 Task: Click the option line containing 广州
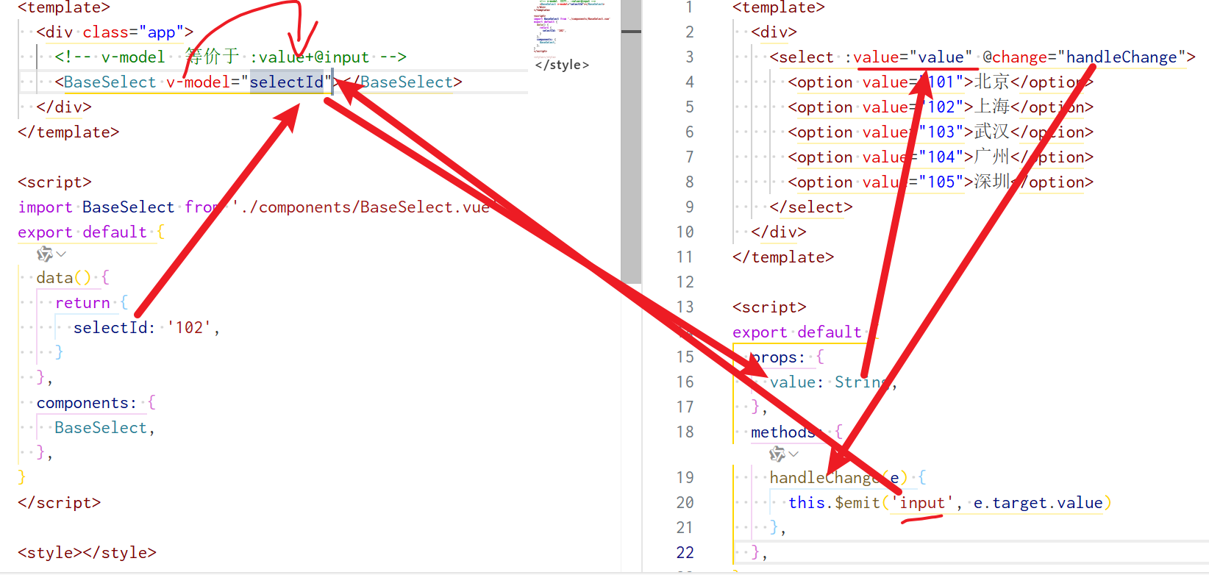pos(941,157)
